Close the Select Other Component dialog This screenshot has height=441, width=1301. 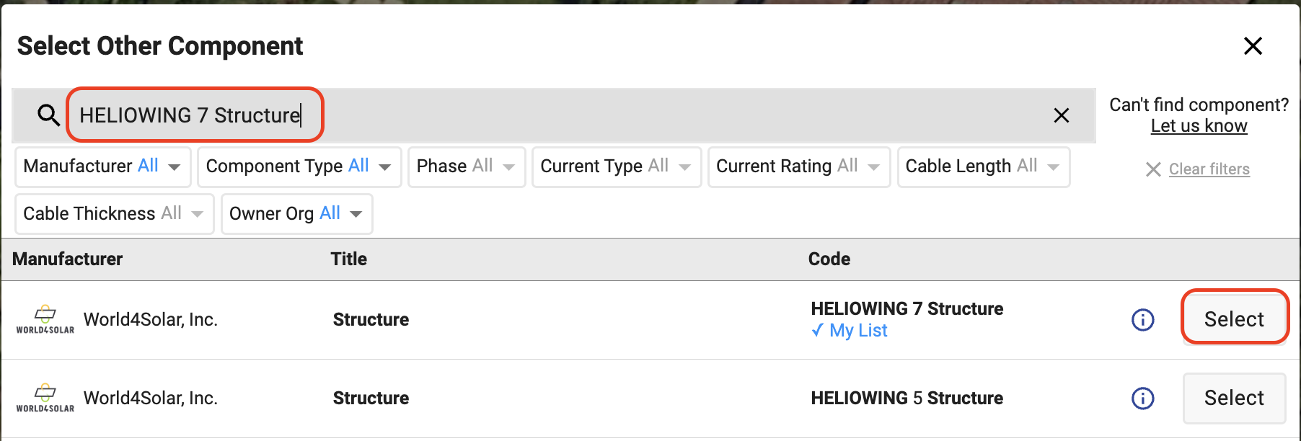pyautogui.click(x=1253, y=46)
